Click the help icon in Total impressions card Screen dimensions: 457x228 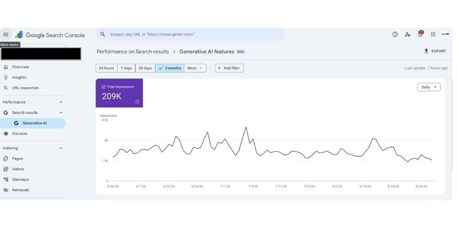(137, 102)
